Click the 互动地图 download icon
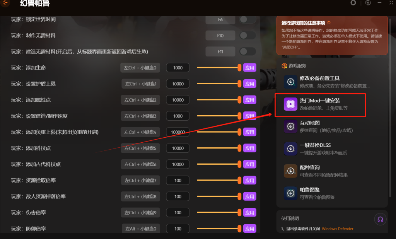Image resolution: width=396 pixels, height=239 pixels. 290,126
